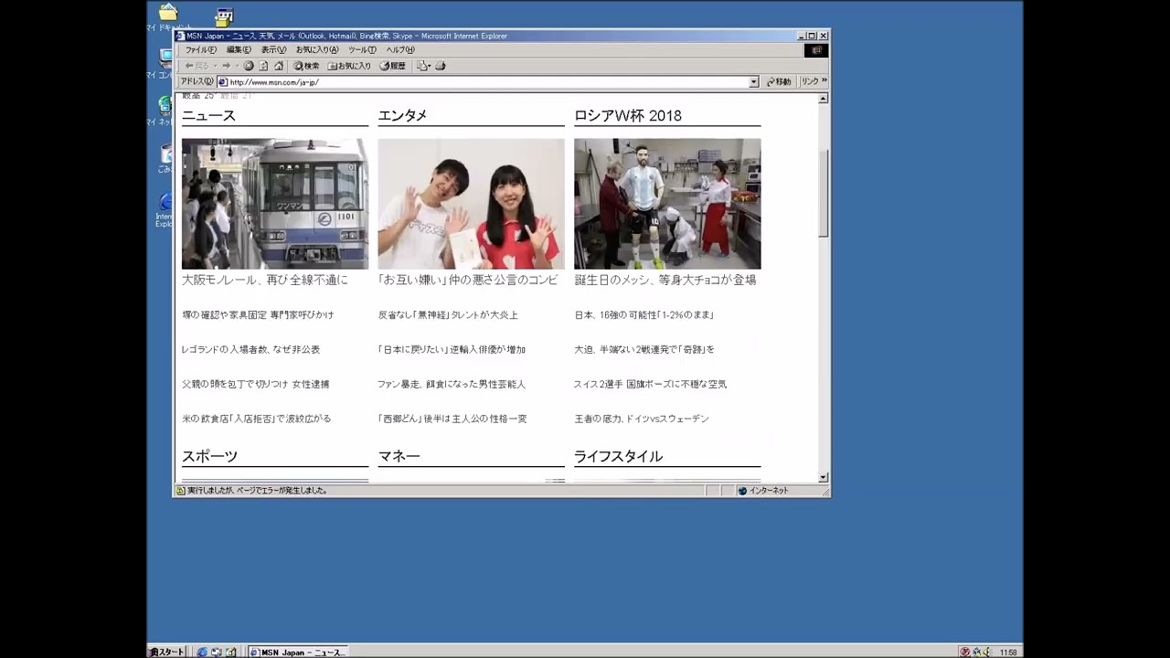Image resolution: width=1170 pixels, height=658 pixels.
Task: Open link スイス2選手 国旗ポーズに不穏な空気
Action: tap(650, 384)
